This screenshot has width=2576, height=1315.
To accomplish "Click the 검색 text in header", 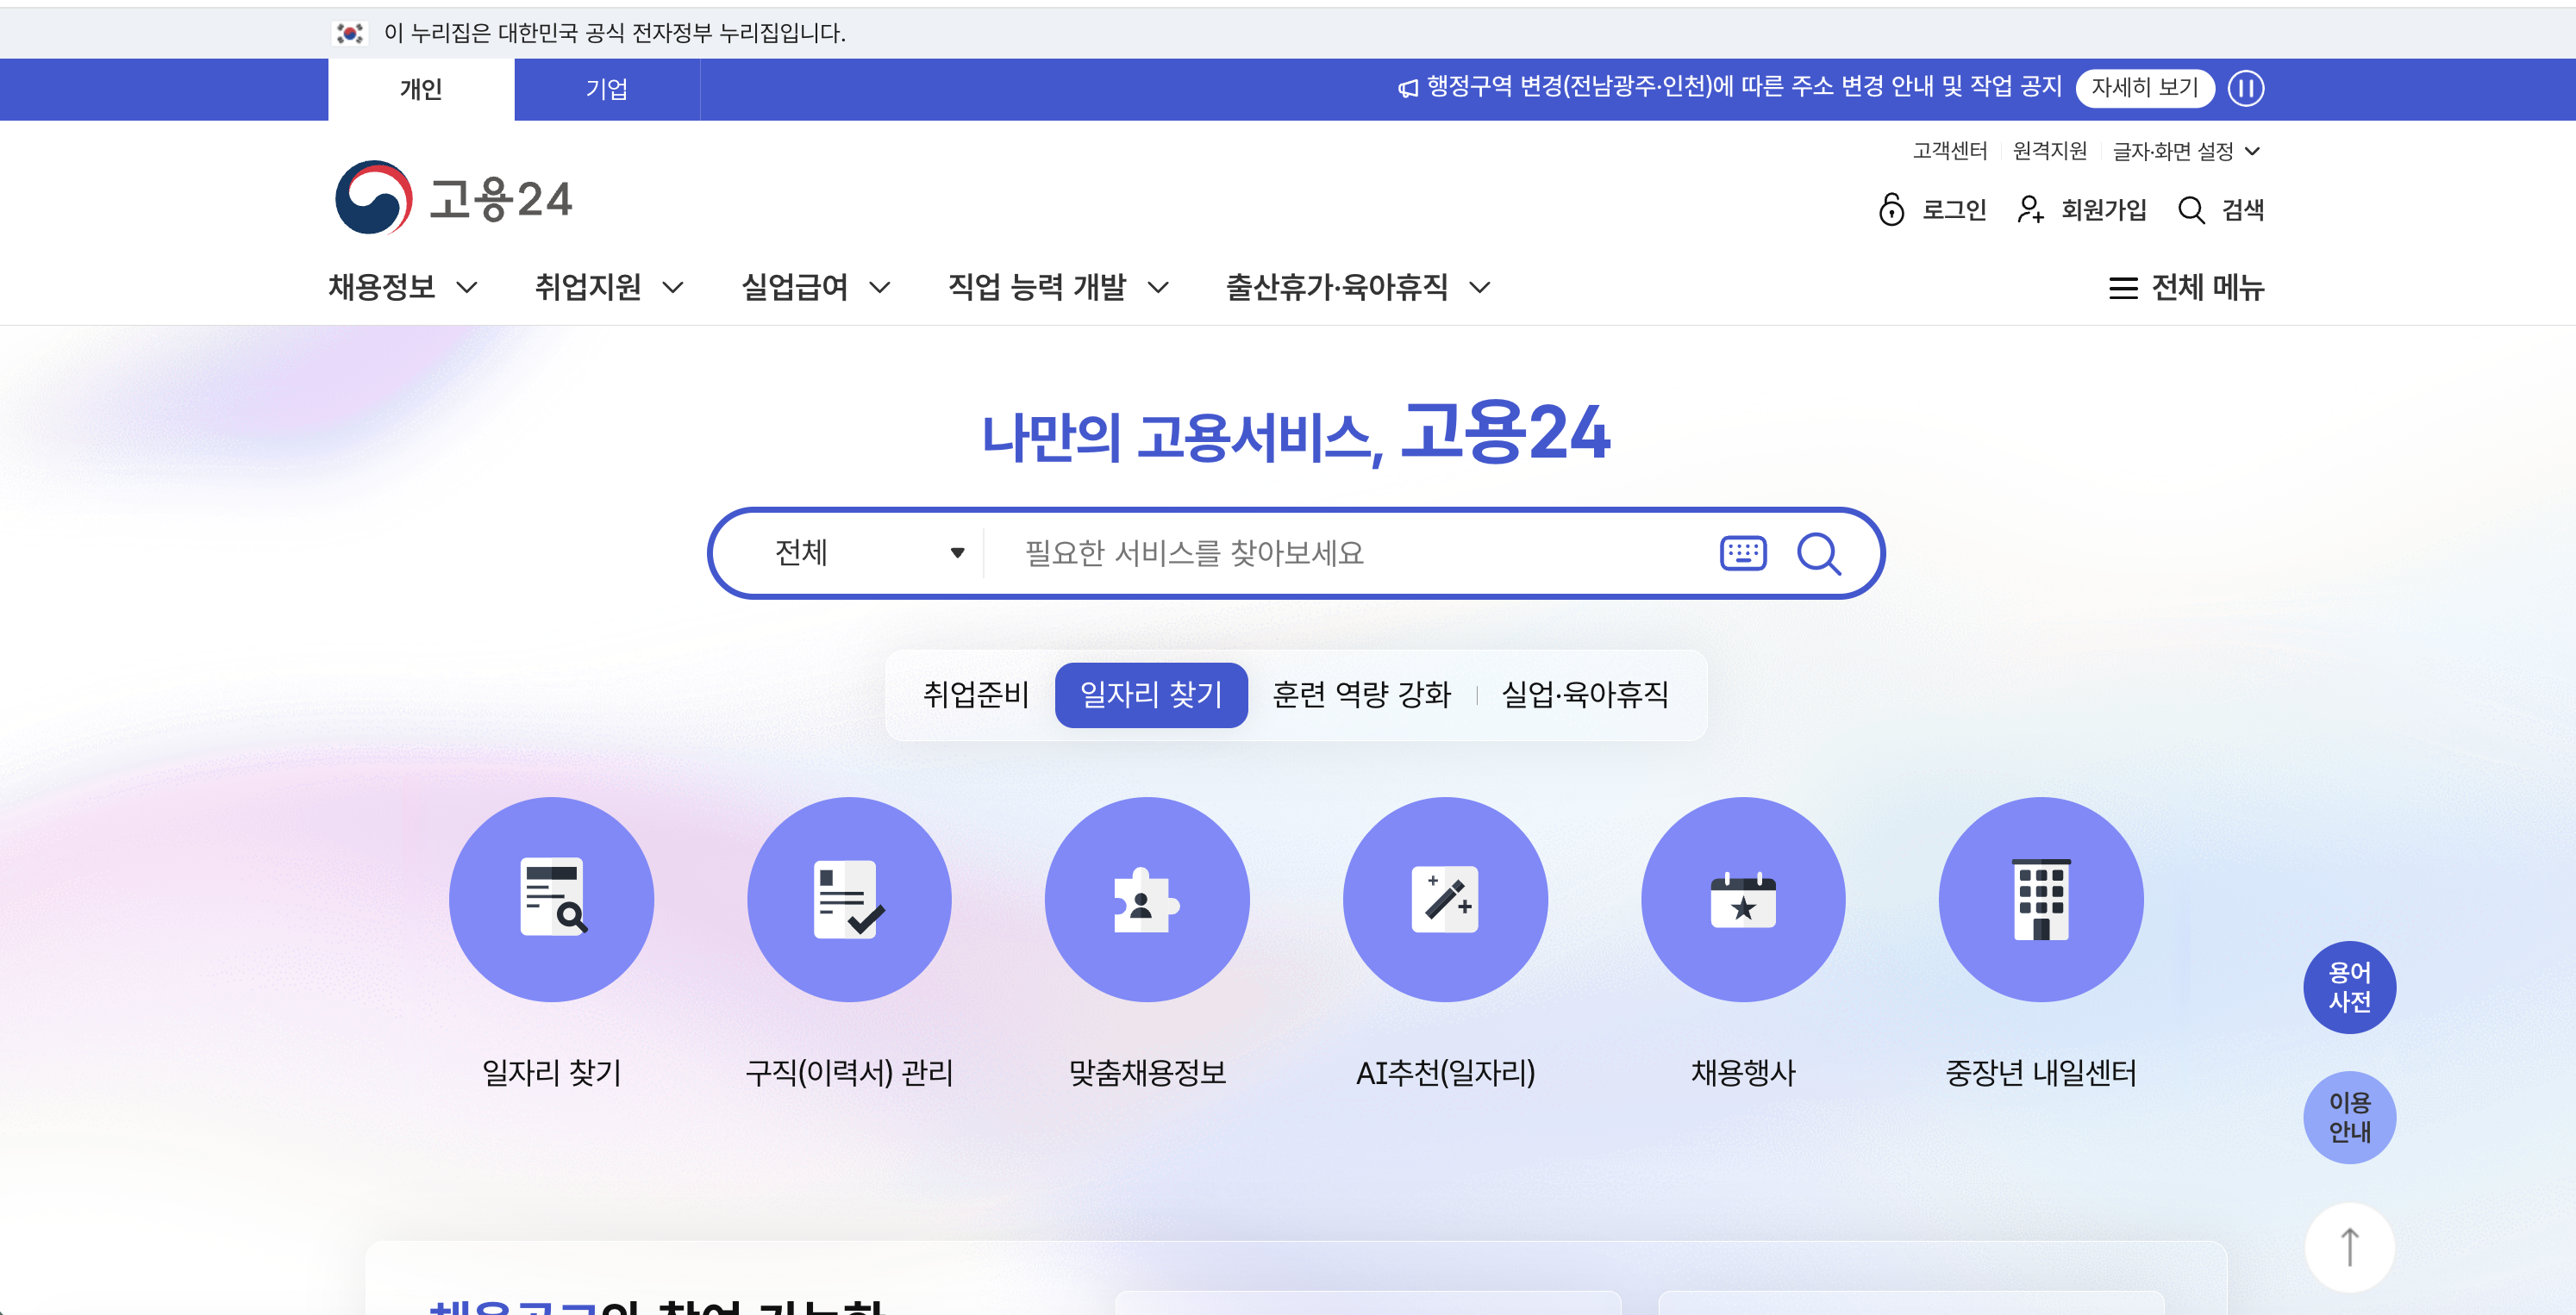I will [2242, 210].
